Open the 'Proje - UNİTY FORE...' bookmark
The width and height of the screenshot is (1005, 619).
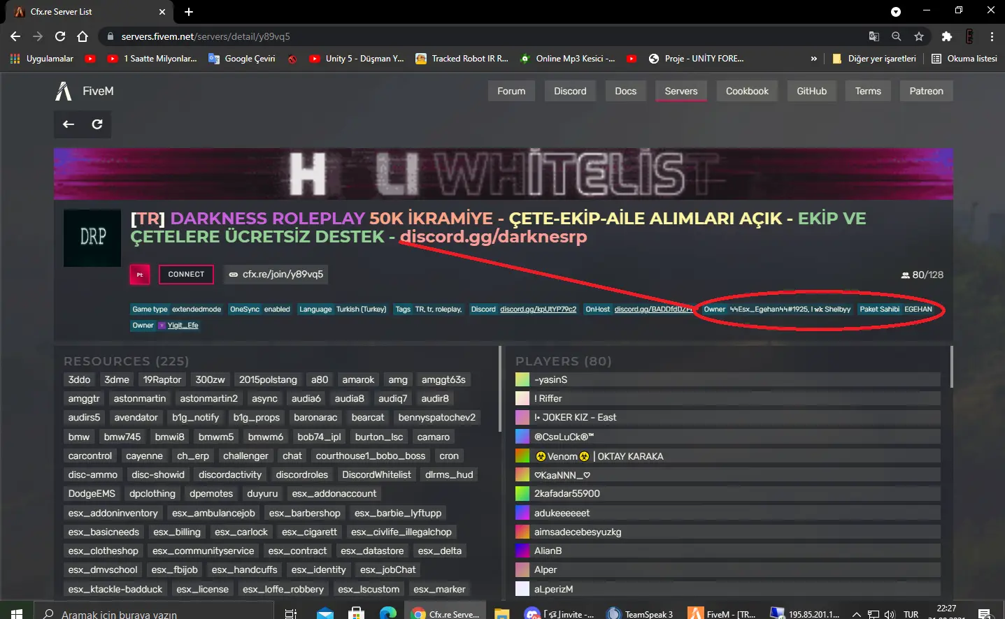(697, 59)
